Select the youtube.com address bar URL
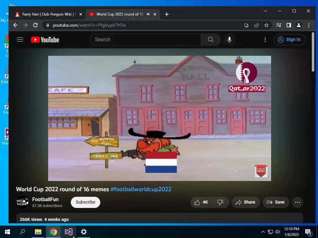 click(x=89, y=25)
